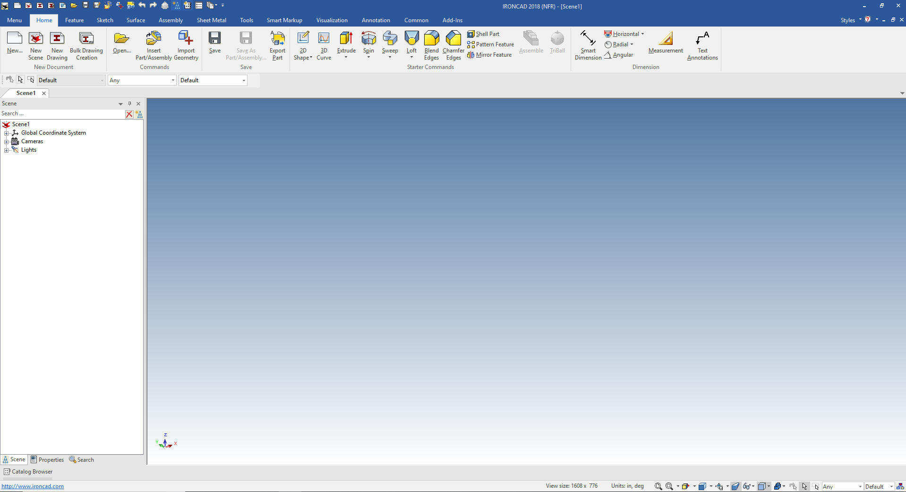Switch to the Add-Ins ribbon tab

pos(452,20)
